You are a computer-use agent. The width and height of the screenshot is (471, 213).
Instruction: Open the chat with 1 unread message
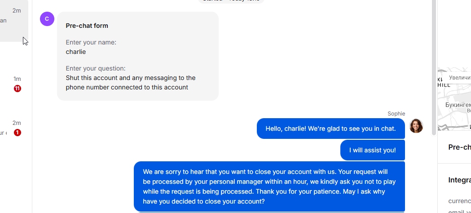[13, 128]
